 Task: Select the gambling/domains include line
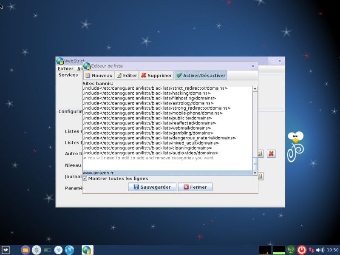167,133
